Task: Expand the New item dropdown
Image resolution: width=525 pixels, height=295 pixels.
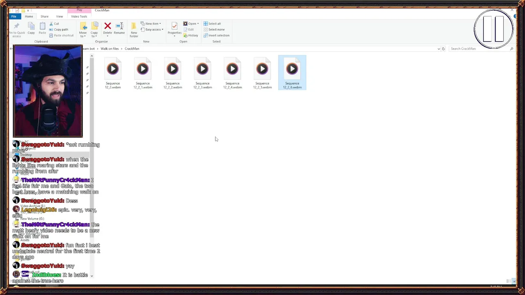Action: tap(151, 24)
